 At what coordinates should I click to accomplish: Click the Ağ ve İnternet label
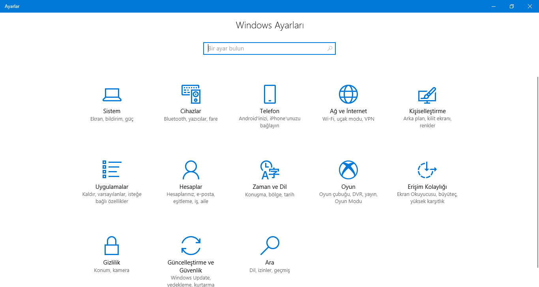(348, 111)
